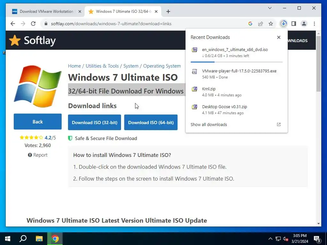Close the Download VMware Workstation tab

click(x=80, y=11)
